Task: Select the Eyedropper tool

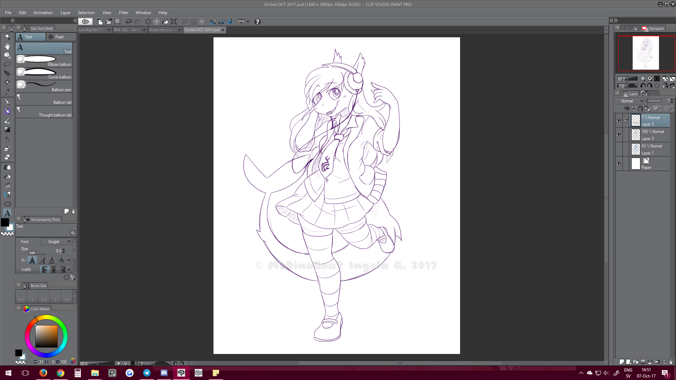Action: (7, 92)
